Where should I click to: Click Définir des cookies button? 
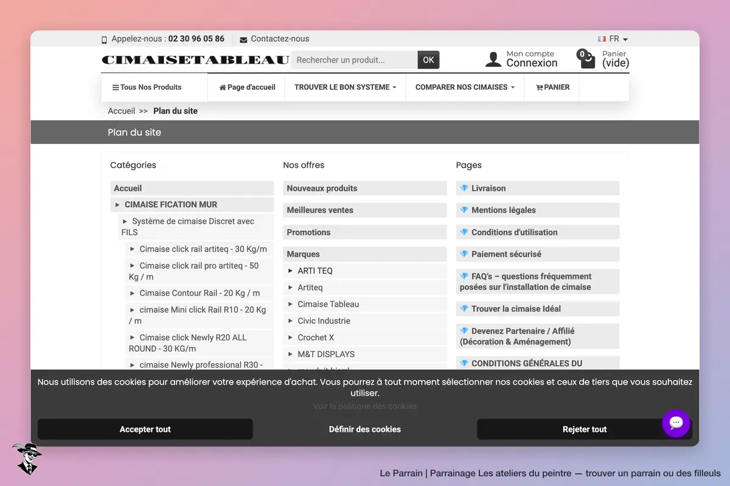[x=365, y=429]
